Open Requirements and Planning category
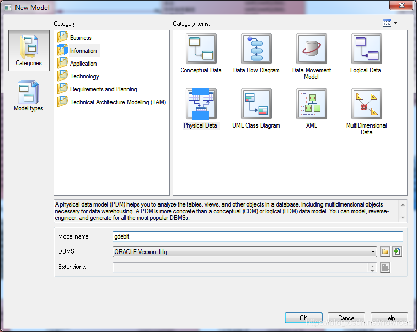The image size is (417, 332). (98, 89)
